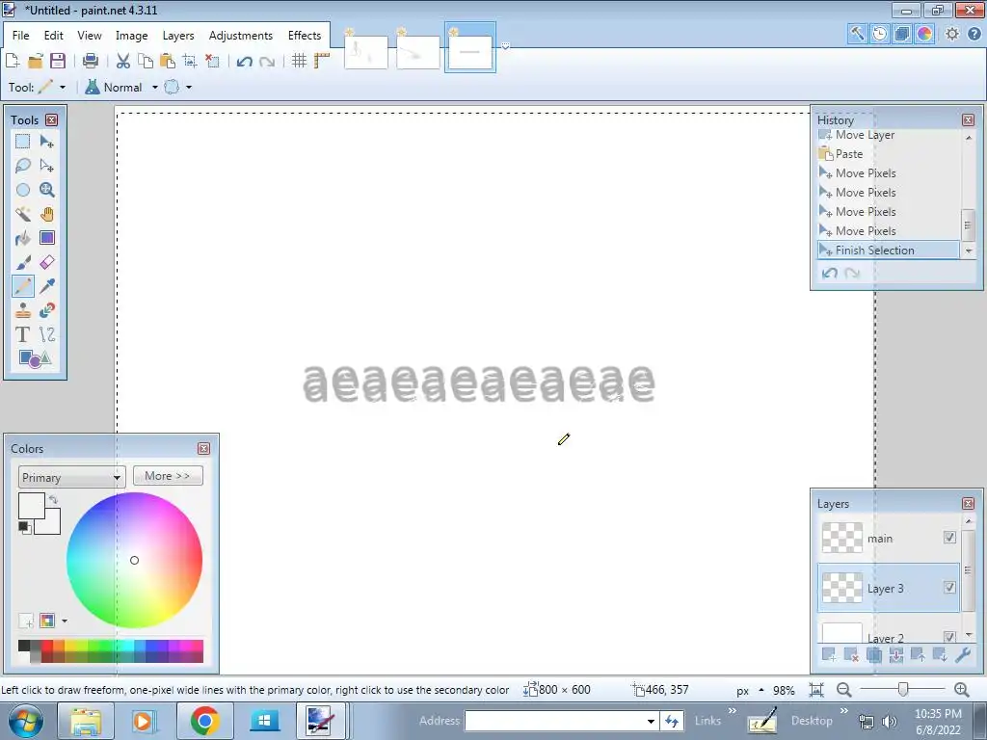Open the Settings gear button
987x740 pixels.
[x=951, y=34]
